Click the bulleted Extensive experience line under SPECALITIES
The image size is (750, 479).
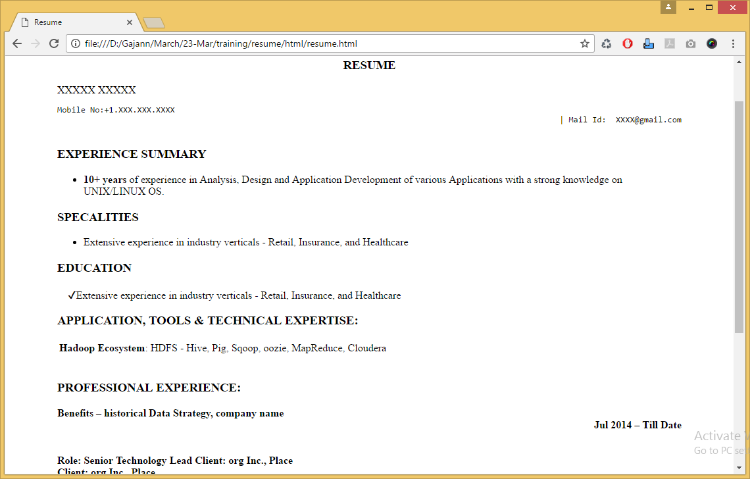tap(246, 242)
